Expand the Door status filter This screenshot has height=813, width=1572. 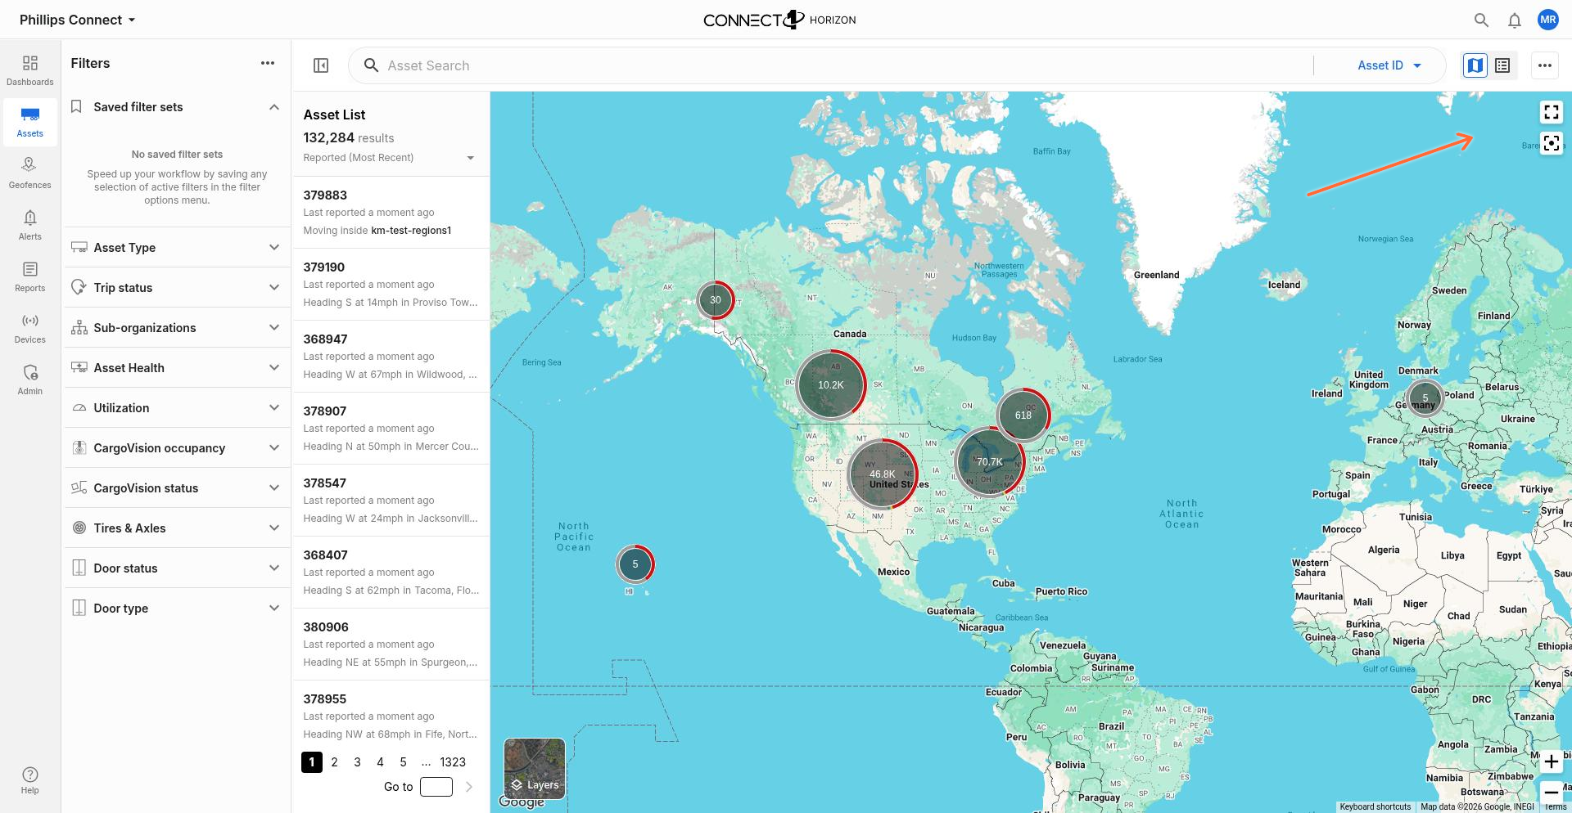click(x=177, y=568)
